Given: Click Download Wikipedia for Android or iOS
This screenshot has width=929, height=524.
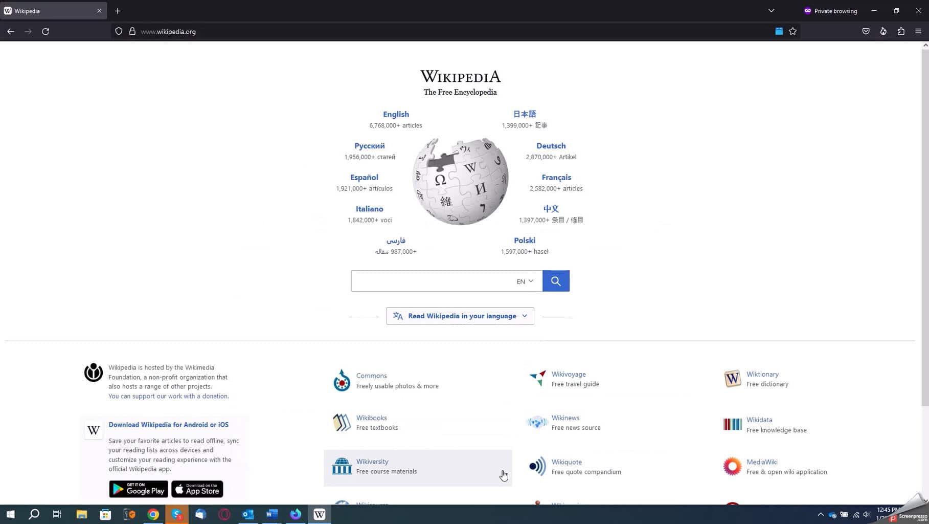Looking at the screenshot, I should pos(168,425).
